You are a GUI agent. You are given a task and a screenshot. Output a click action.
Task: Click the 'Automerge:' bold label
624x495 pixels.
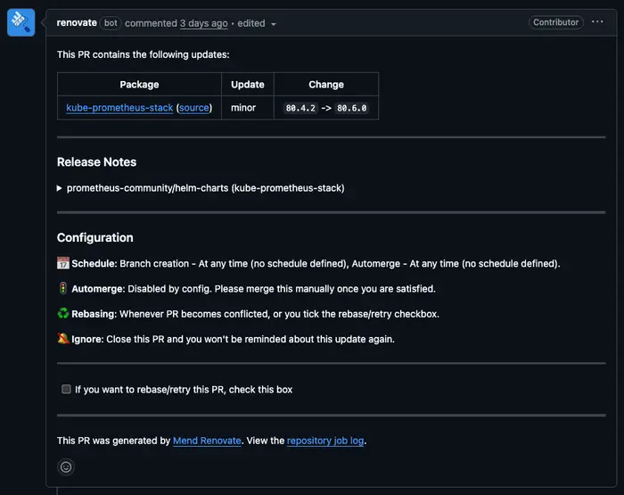(x=98, y=289)
